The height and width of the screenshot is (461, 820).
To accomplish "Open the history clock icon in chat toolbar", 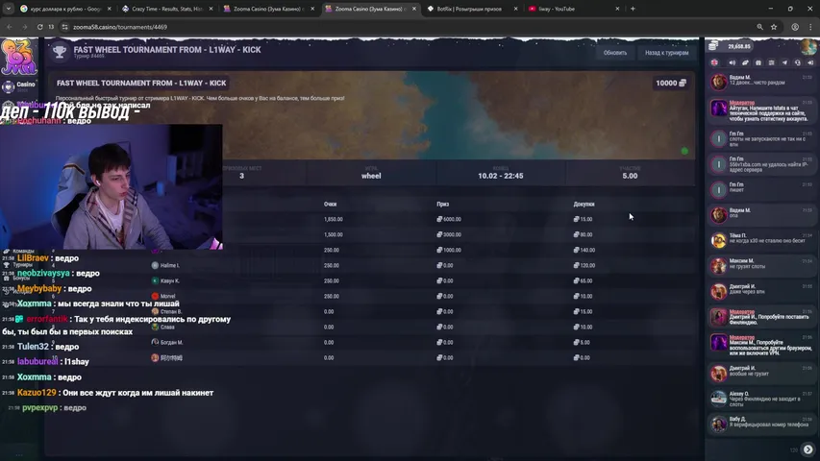I will [x=798, y=62].
